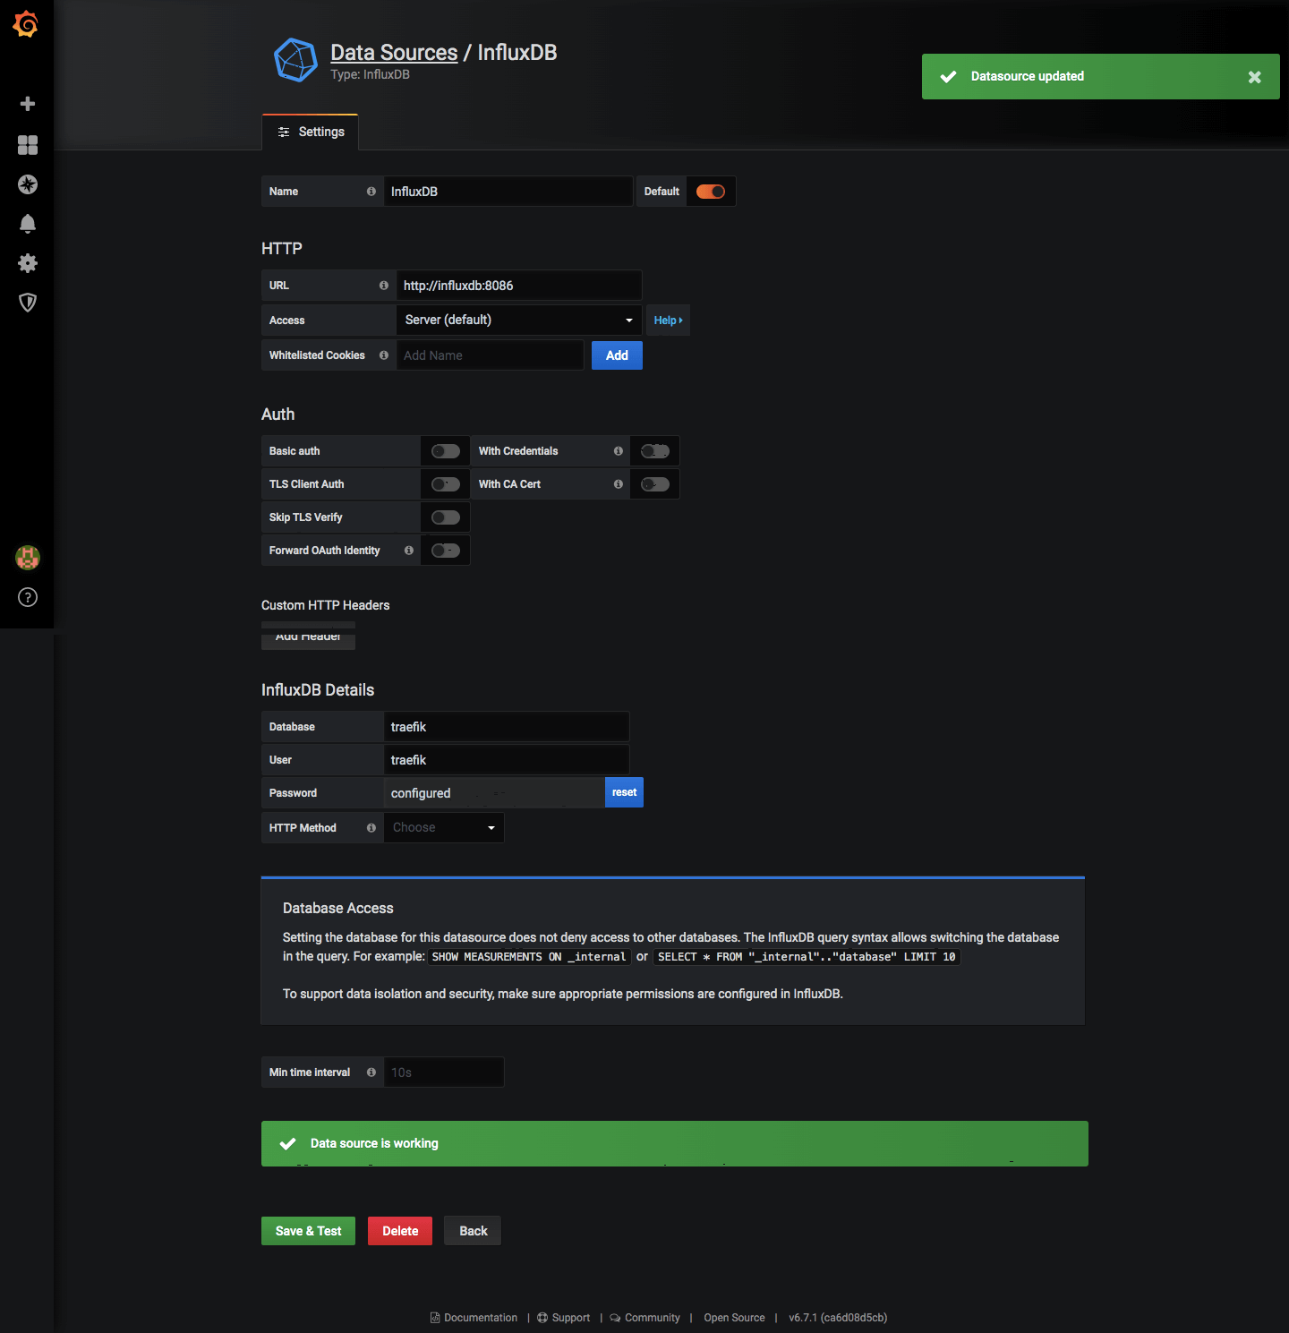Open the user profile avatar in sidebar

pos(28,558)
